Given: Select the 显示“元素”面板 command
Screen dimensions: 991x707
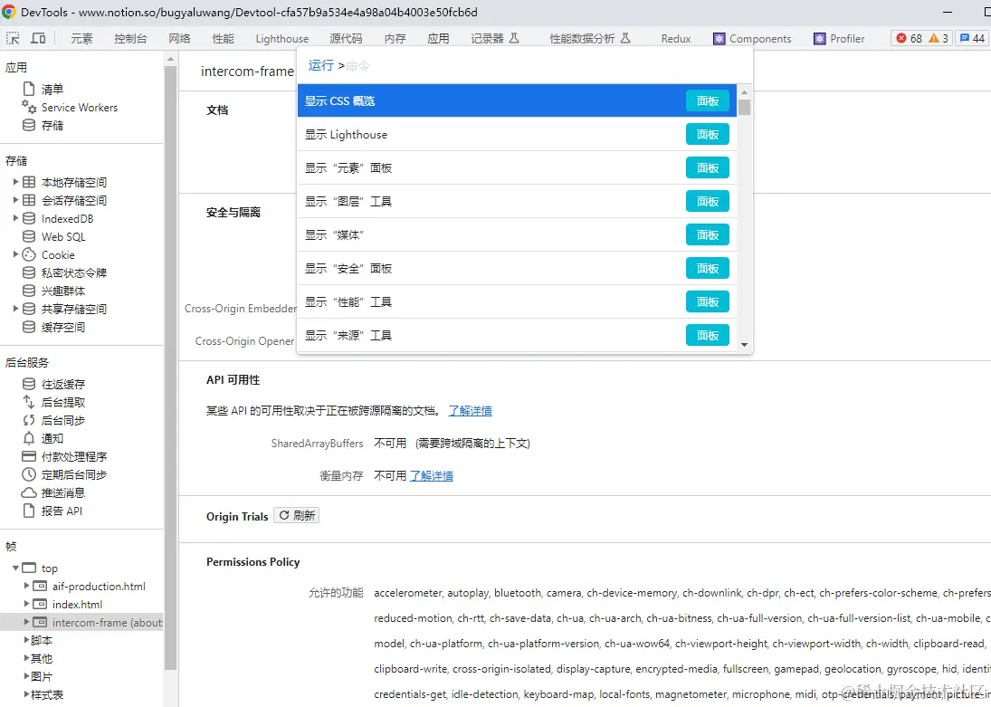Looking at the screenshot, I should 517,167.
